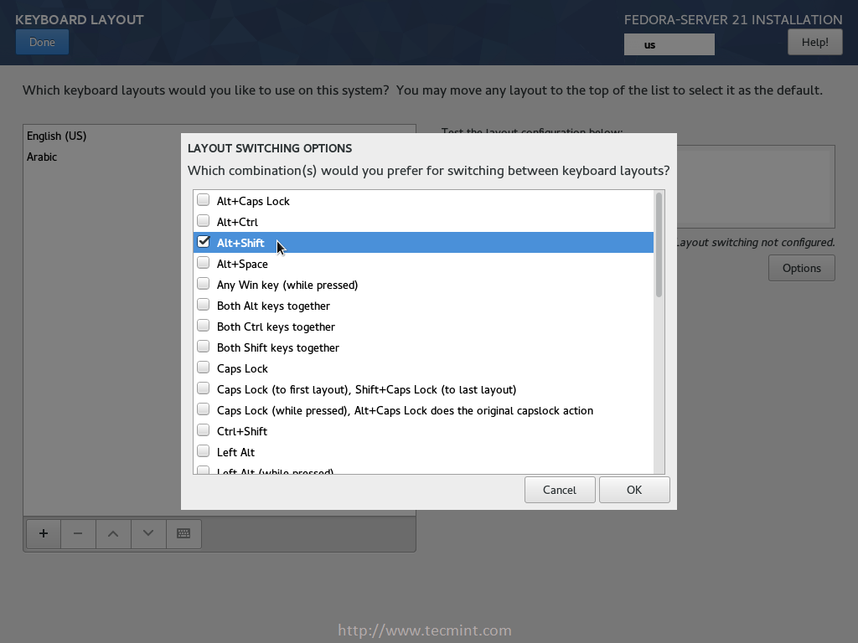Select the Left Alt checkbox

[x=203, y=451]
